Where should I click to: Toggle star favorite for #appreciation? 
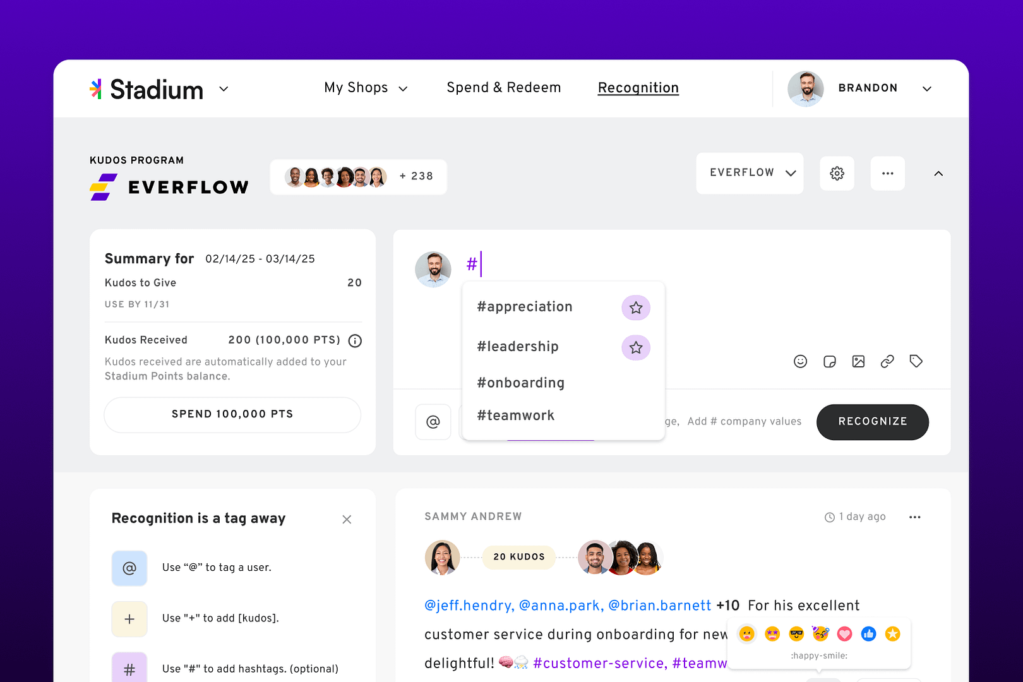636,308
